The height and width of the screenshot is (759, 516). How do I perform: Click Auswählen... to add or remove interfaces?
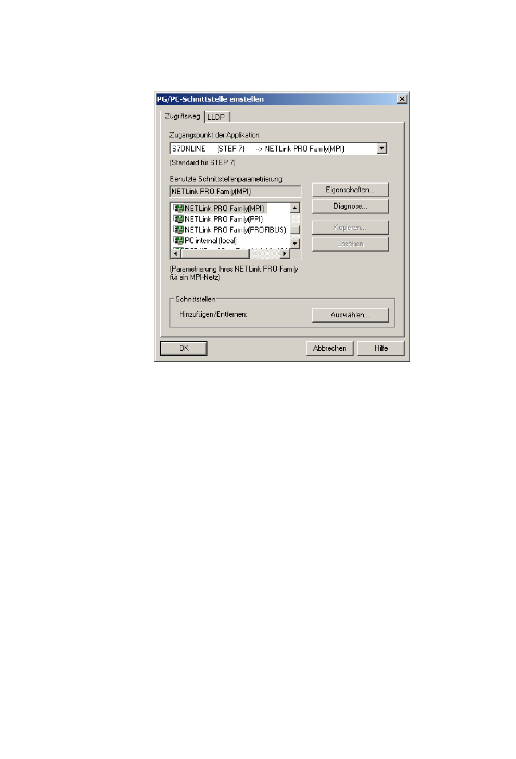click(350, 315)
